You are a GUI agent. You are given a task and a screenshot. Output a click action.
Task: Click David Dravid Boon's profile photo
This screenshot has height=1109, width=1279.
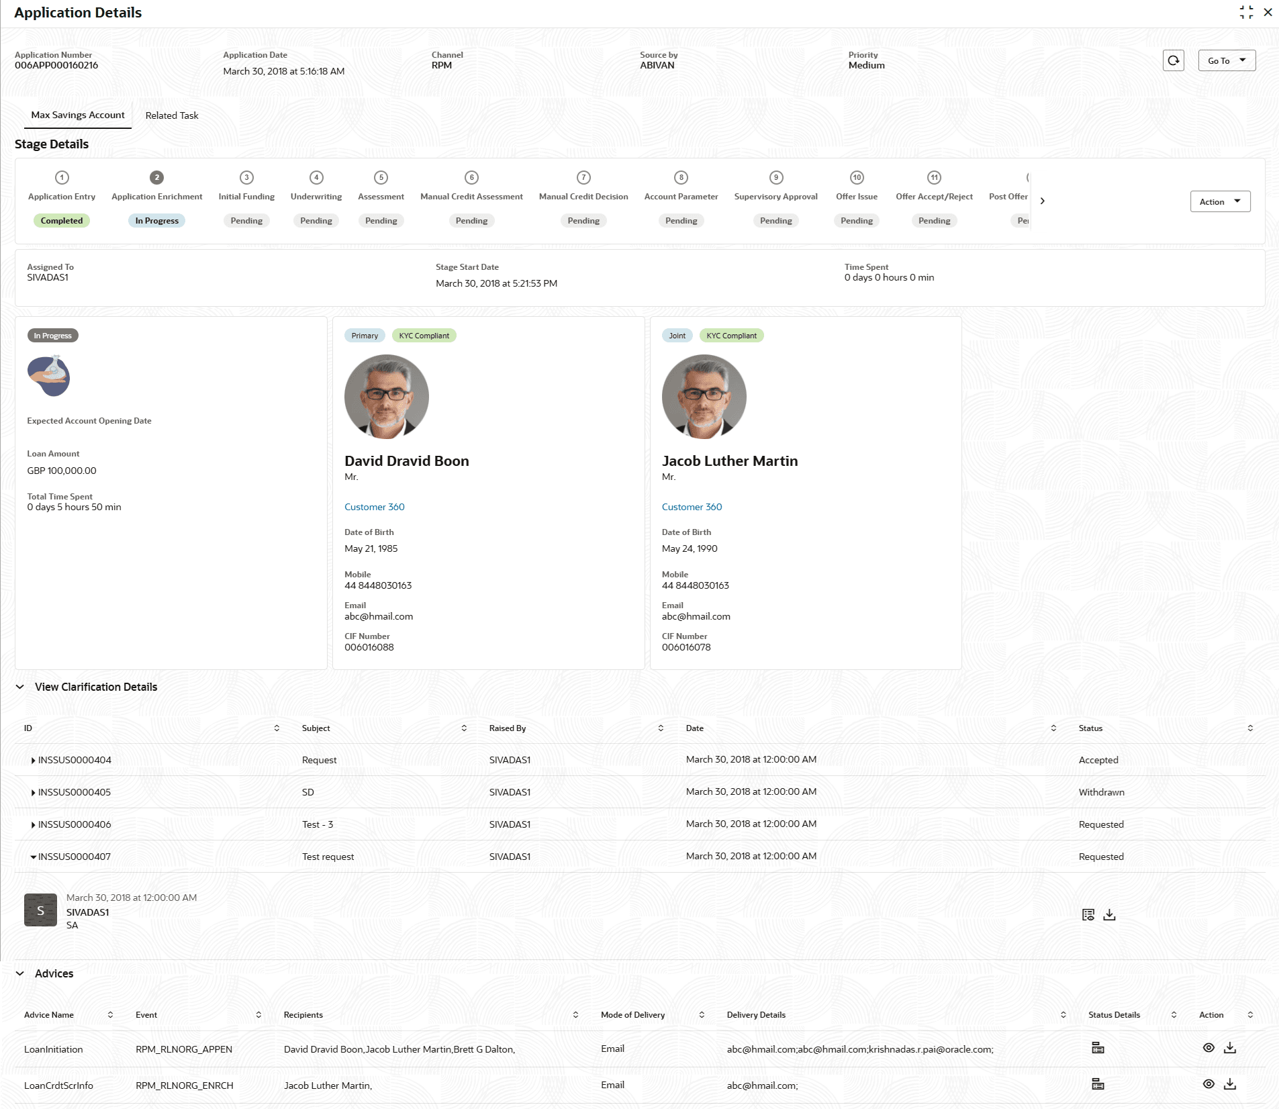click(387, 397)
